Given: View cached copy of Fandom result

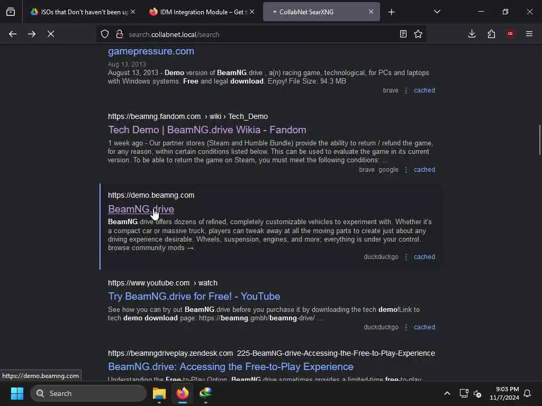Looking at the screenshot, I should point(424,170).
